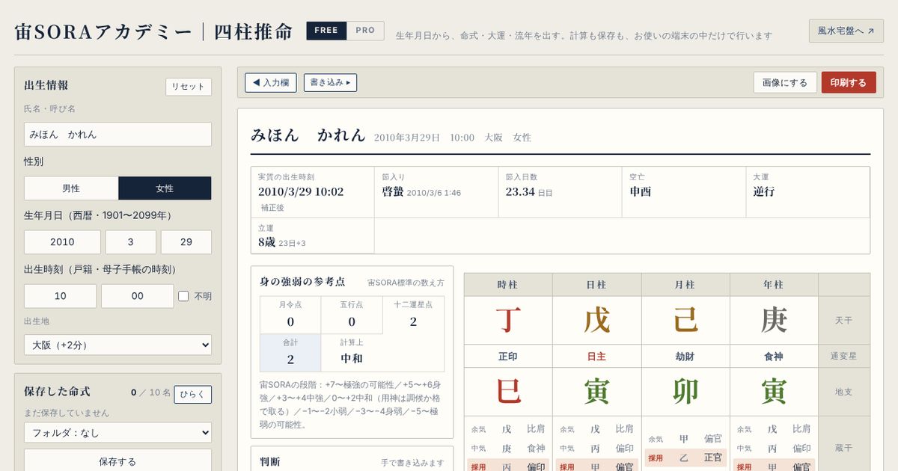Click the 節入り value 啓蟄
The height and width of the screenshot is (471, 898).
[393, 191]
